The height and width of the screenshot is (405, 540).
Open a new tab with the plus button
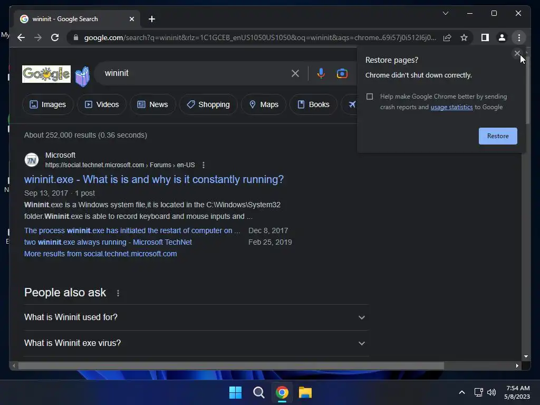pos(151,19)
